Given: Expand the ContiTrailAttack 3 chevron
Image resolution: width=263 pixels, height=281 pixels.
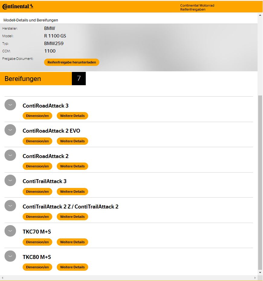Looking at the screenshot, I should pyautogui.click(x=10, y=180).
